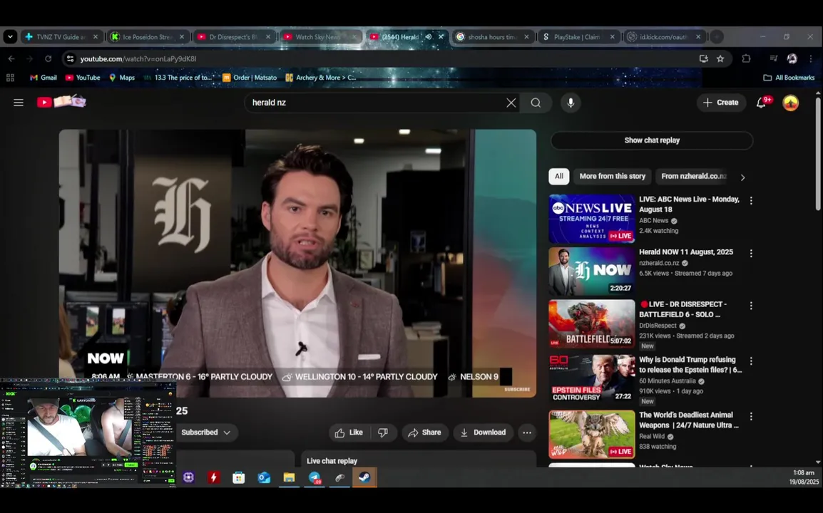The width and height of the screenshot is (823, 513).
Task: Clear the 'herald nz' search text
Action: pos(511,103)
